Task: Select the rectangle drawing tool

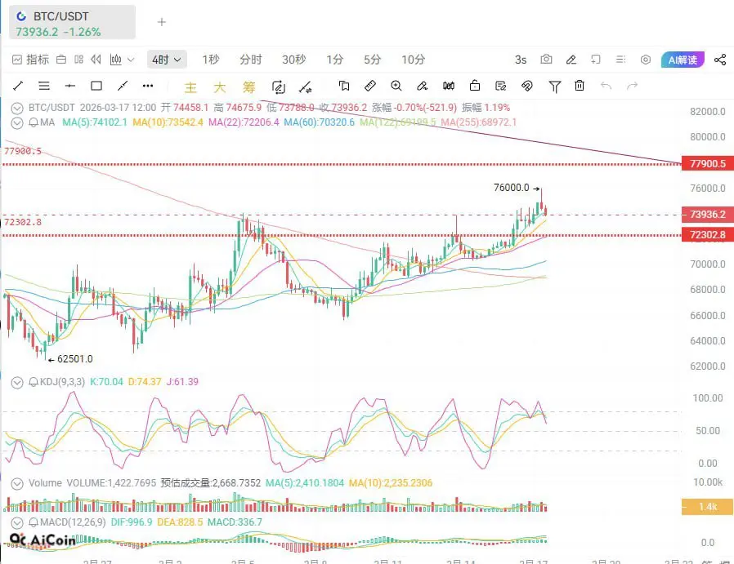Action: point(96,86)
